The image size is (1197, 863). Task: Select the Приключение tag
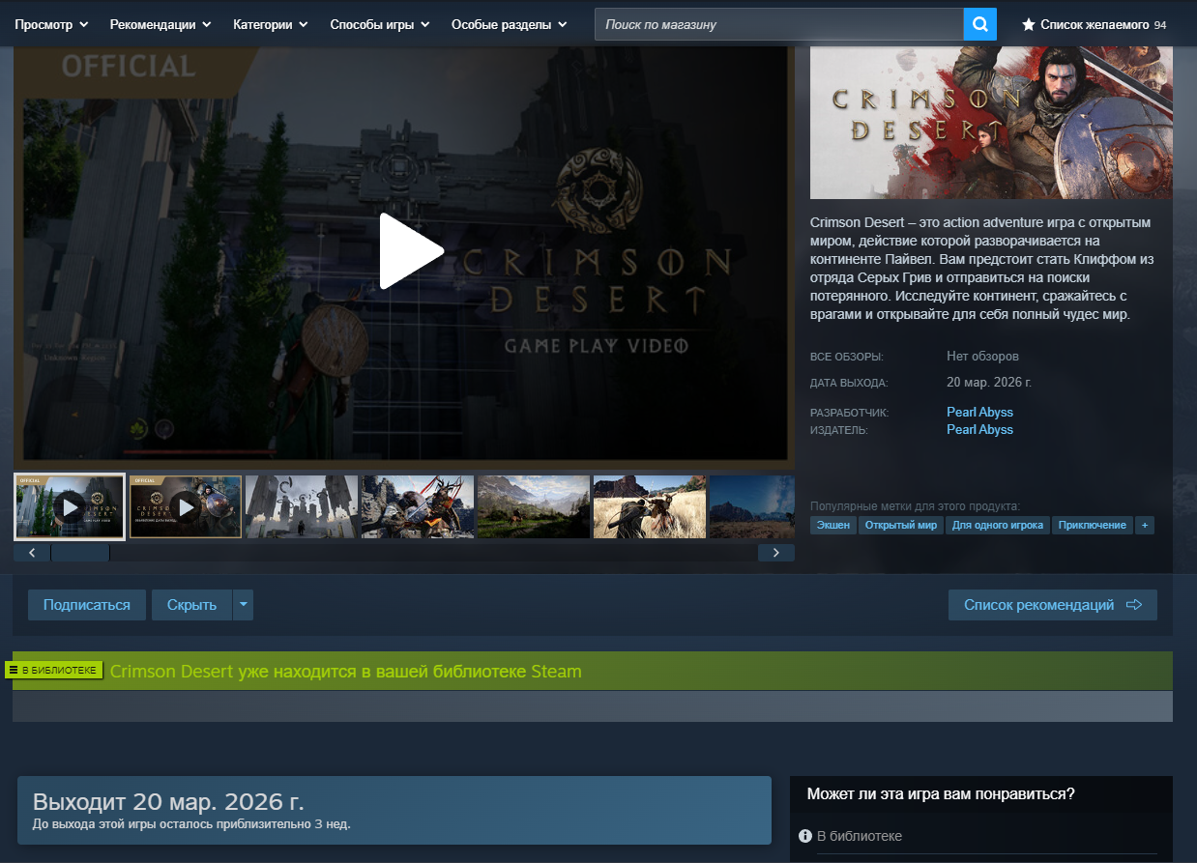(1093, 525)
